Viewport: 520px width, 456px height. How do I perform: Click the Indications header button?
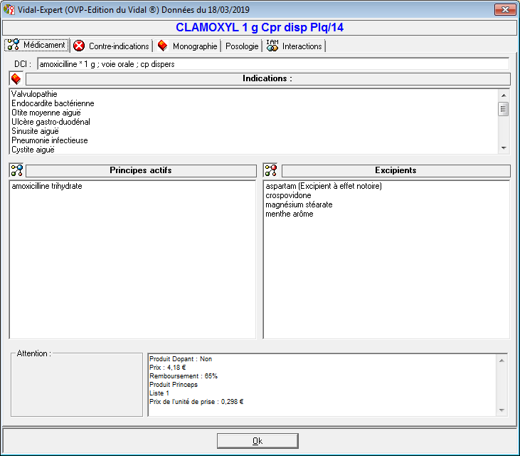(x=267, y=78)
